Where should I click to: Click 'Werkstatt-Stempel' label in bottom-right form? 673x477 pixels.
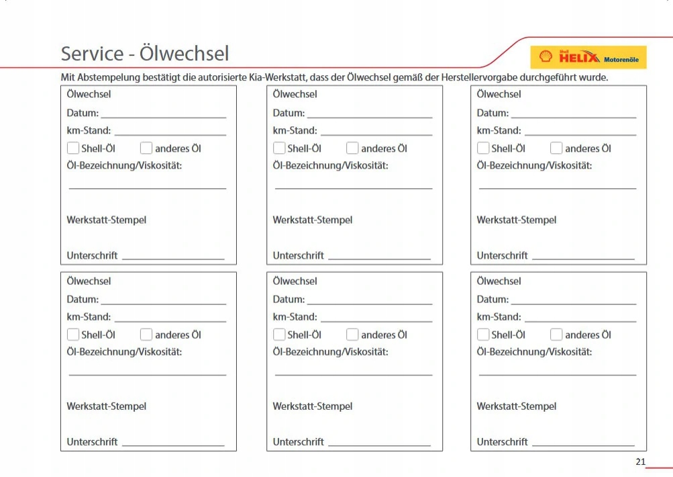pyautogui.click(x=517, y=406)
